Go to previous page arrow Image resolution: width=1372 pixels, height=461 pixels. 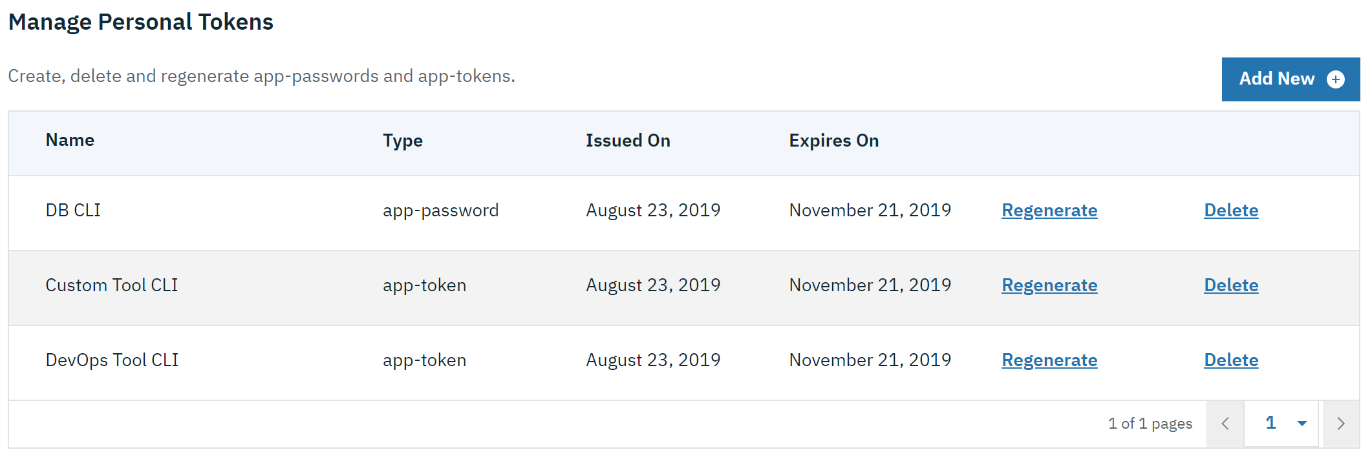[x=1225, y=424]
